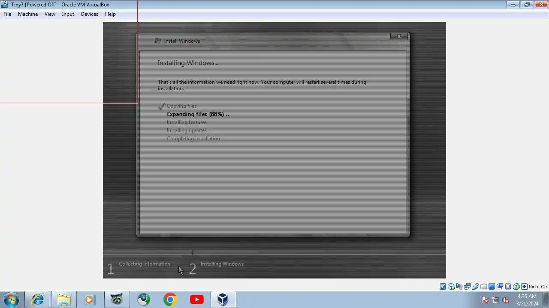Open the Action Center flag icon
The height and width of the screenshot is (308, 549).
[485, 300]
